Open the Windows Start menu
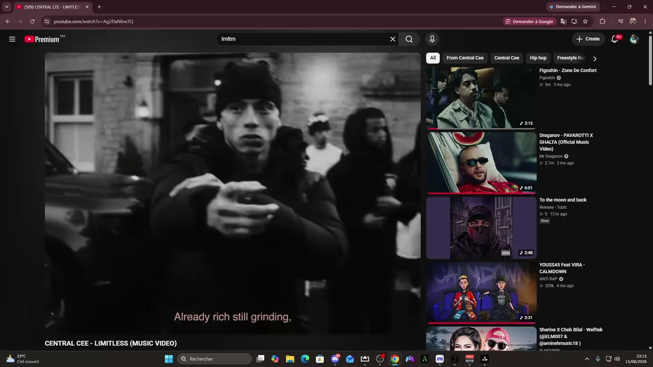Viewport: 653px width, 367px height. [169, 359]
